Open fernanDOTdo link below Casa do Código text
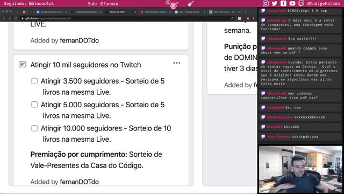The width and height of the screenshot is (344, 194). (x=79, y=182)
